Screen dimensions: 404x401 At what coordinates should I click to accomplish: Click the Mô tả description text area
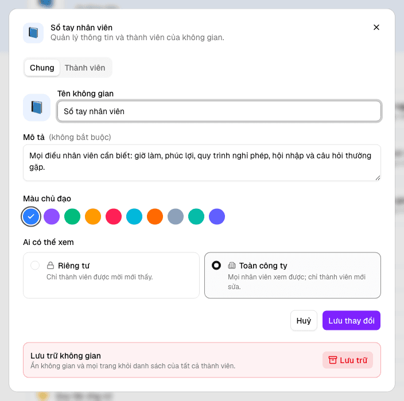[202, 162]
